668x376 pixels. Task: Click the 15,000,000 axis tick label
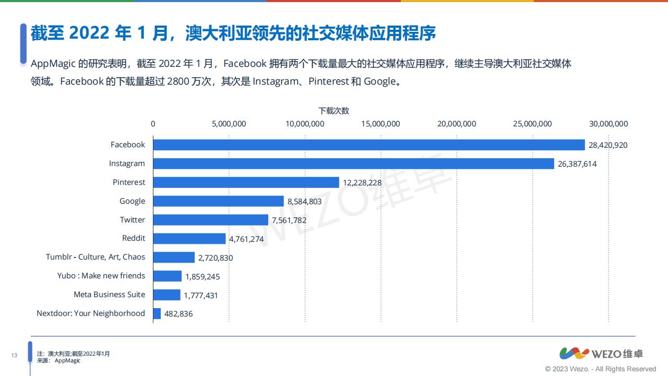click(381, 124)
